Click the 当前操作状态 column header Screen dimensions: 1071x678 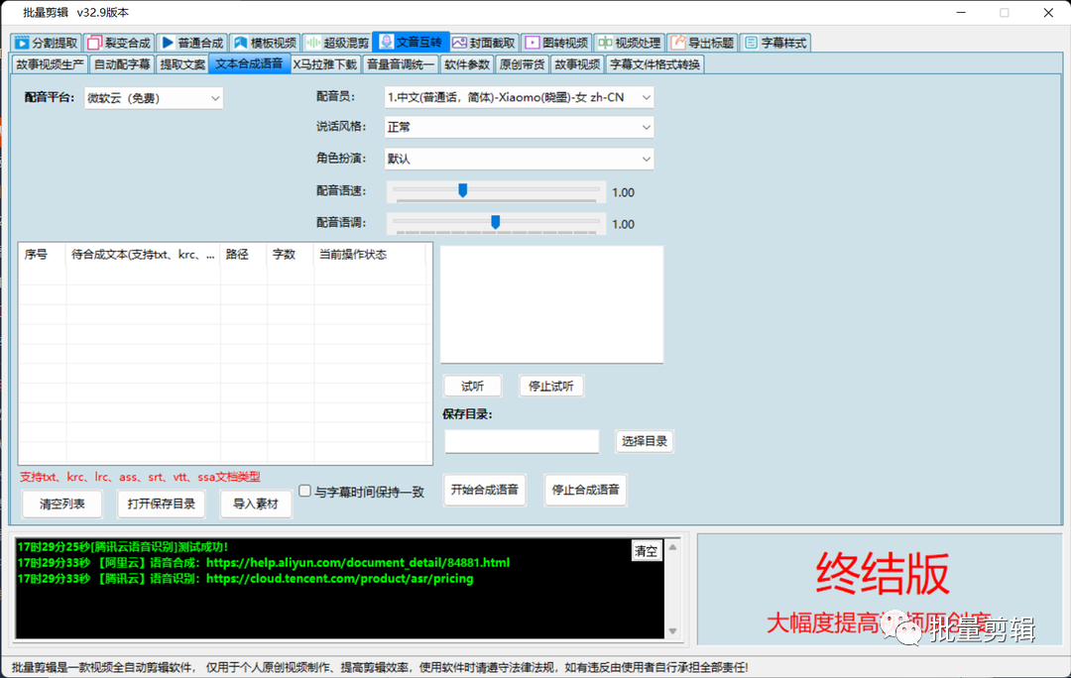click(x=370, y=255)
